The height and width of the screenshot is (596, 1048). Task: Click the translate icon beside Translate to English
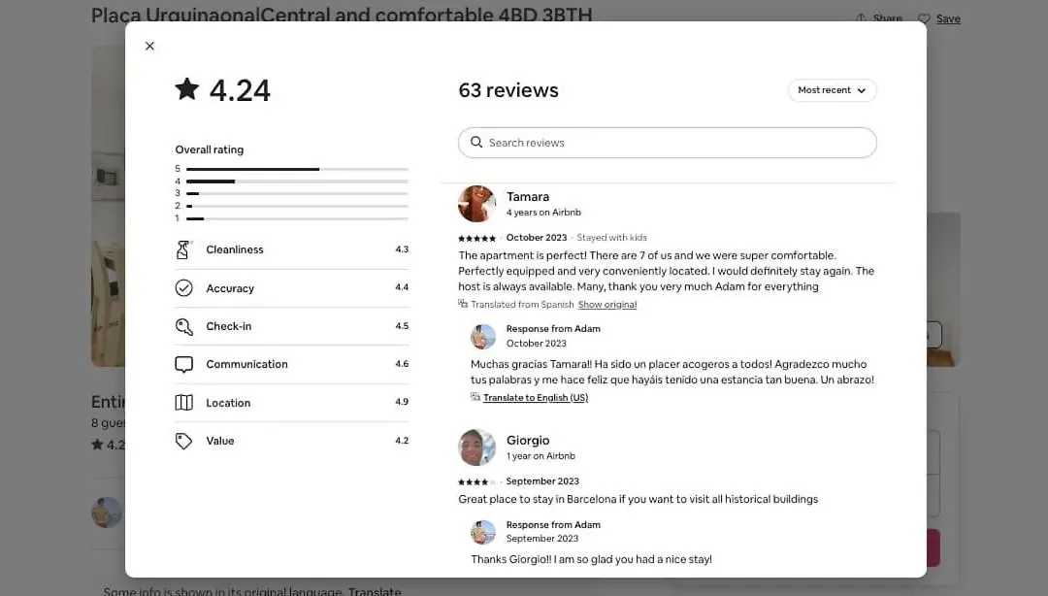pyautogui.click(x=475, y=397)
